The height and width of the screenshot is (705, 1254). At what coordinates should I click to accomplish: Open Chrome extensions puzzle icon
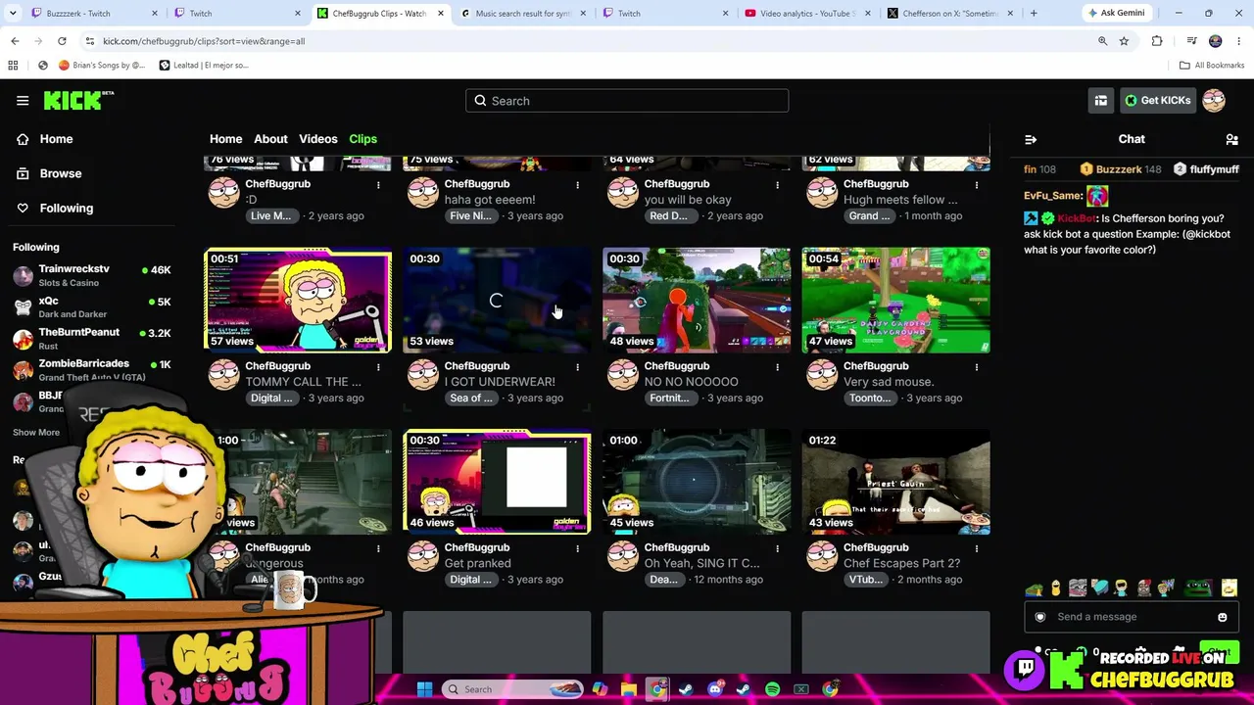[x=1157, y=41]
